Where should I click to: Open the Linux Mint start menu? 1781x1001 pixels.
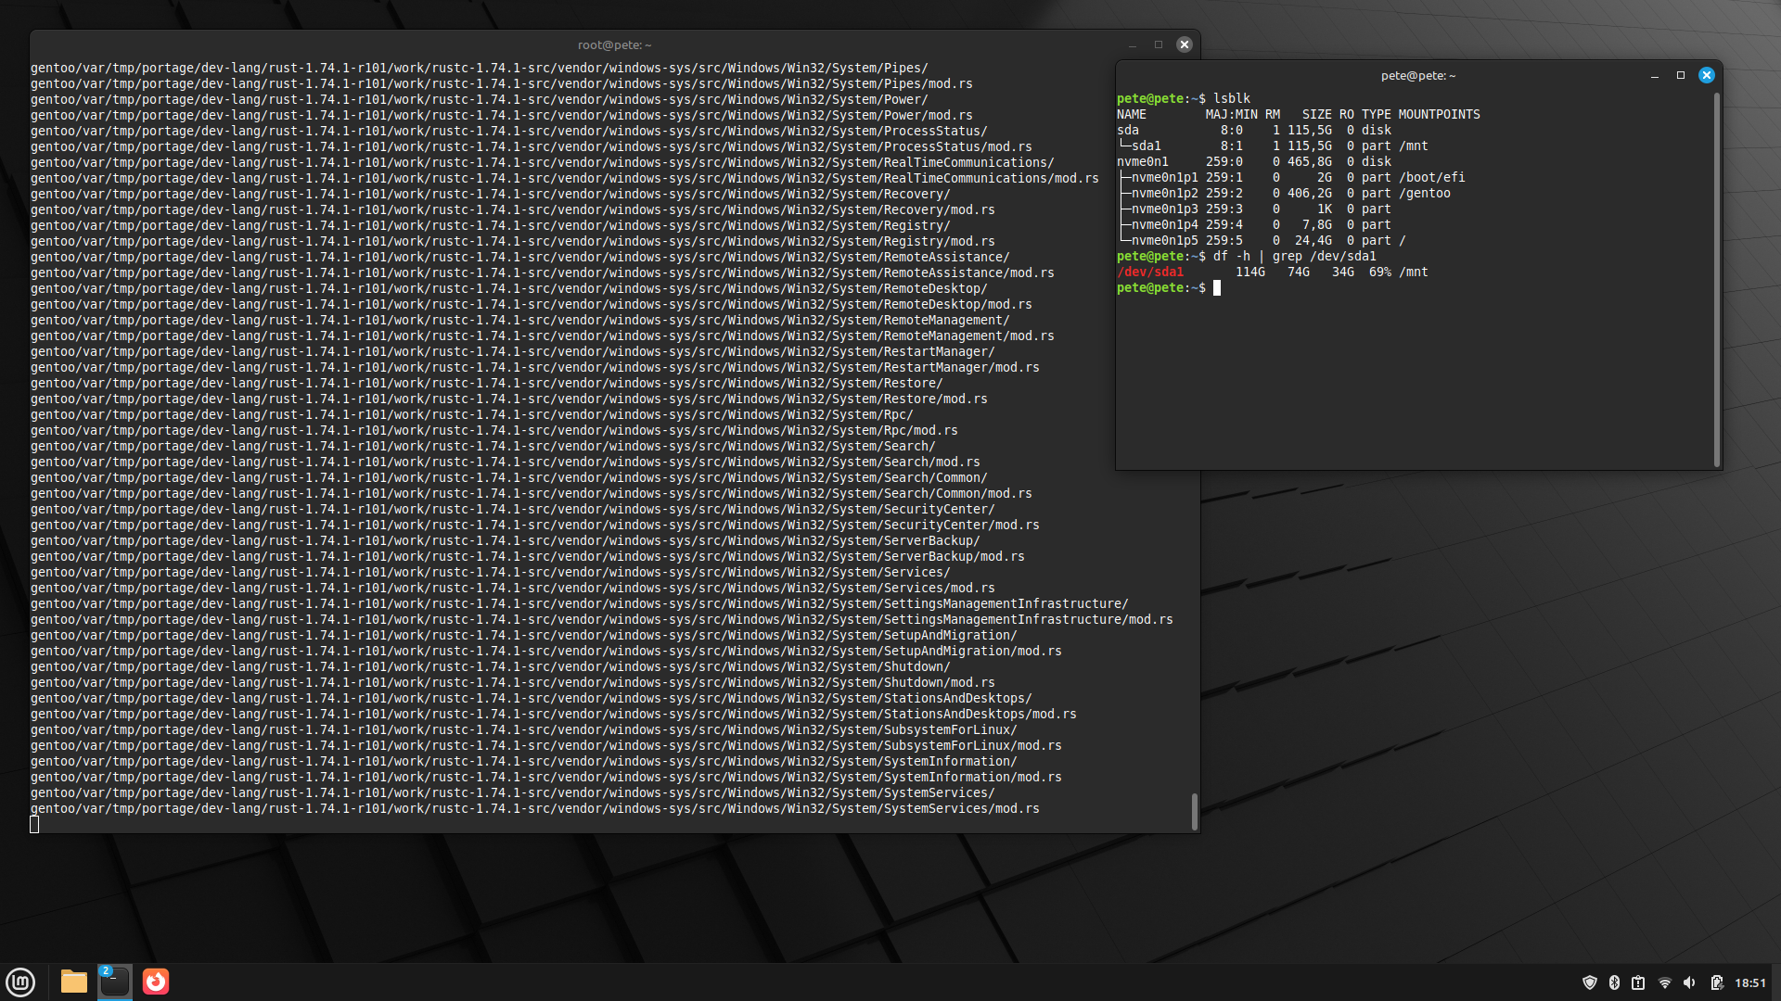[20, 982]
